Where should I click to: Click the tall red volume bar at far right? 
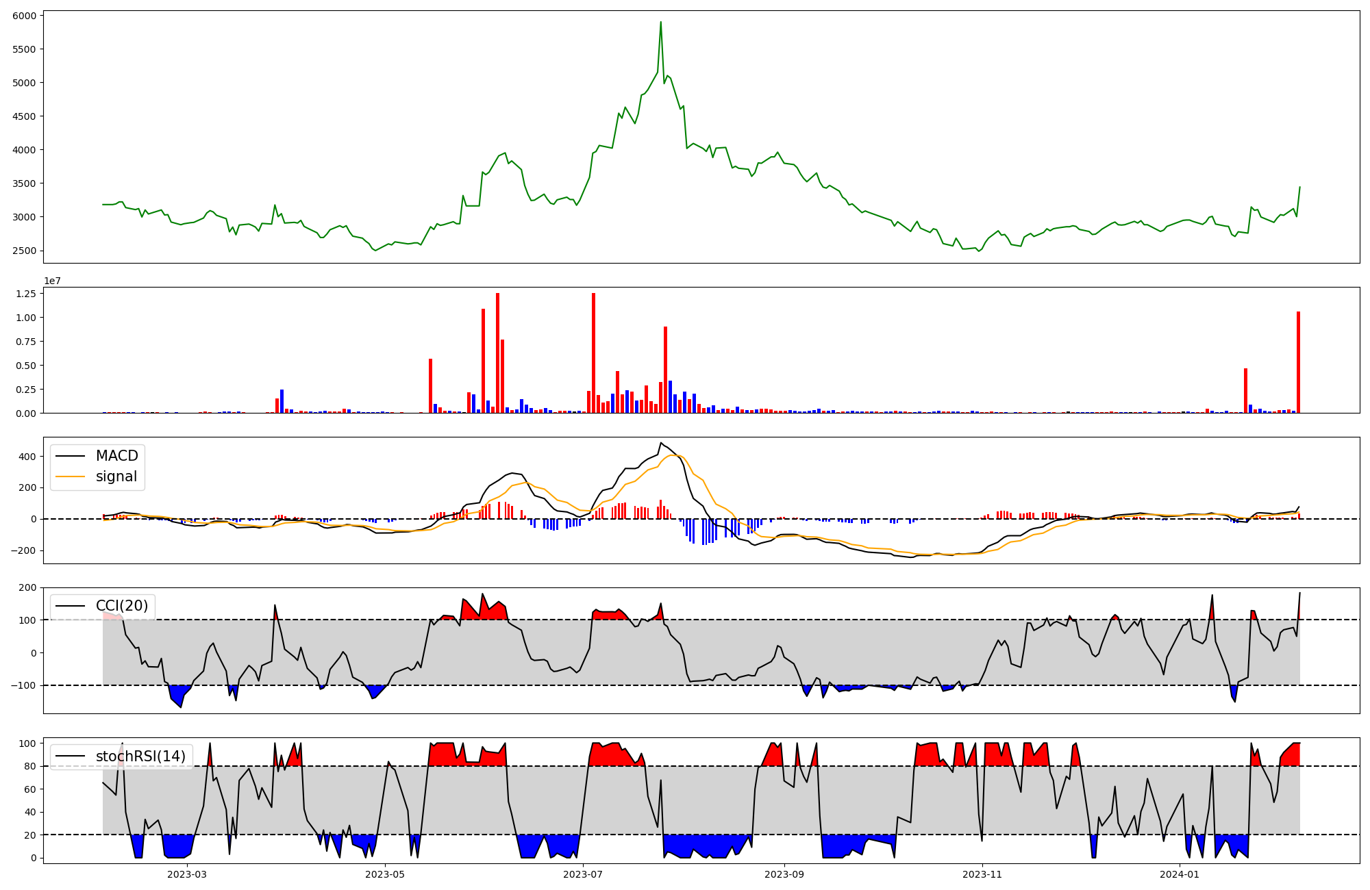[1298, 363]
